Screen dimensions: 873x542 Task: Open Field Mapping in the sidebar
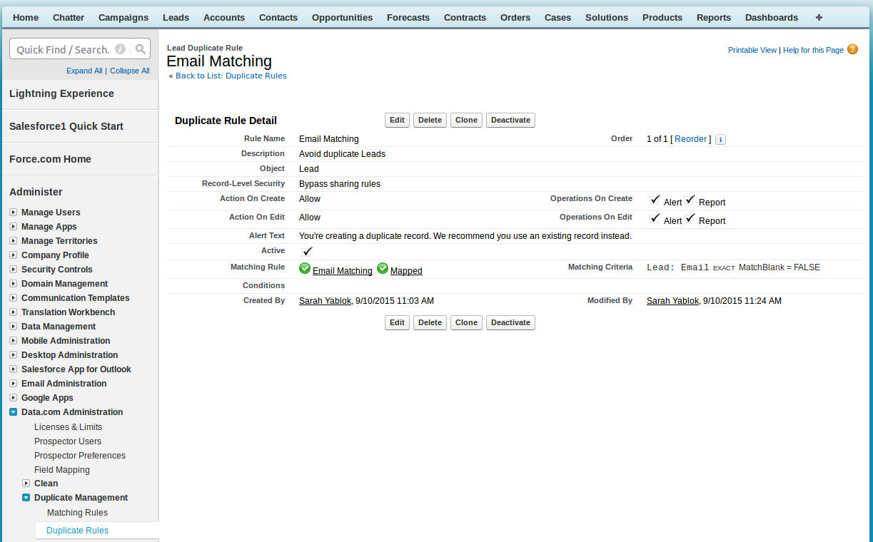[62, 470]
